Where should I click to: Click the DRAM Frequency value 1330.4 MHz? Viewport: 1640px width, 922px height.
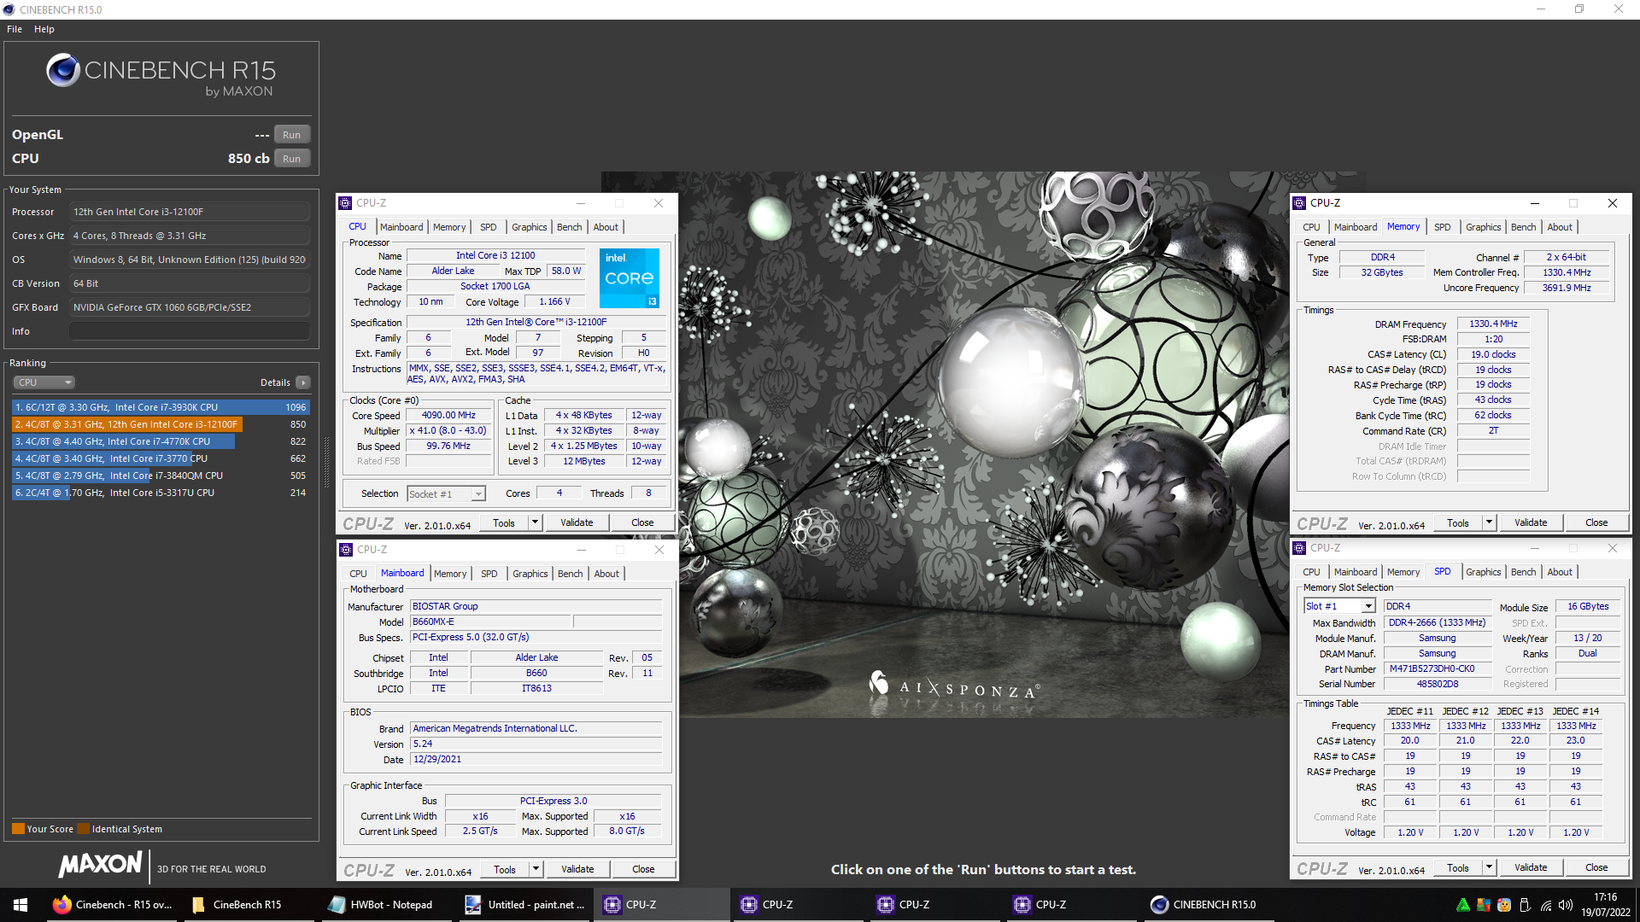pos(1493,324)
